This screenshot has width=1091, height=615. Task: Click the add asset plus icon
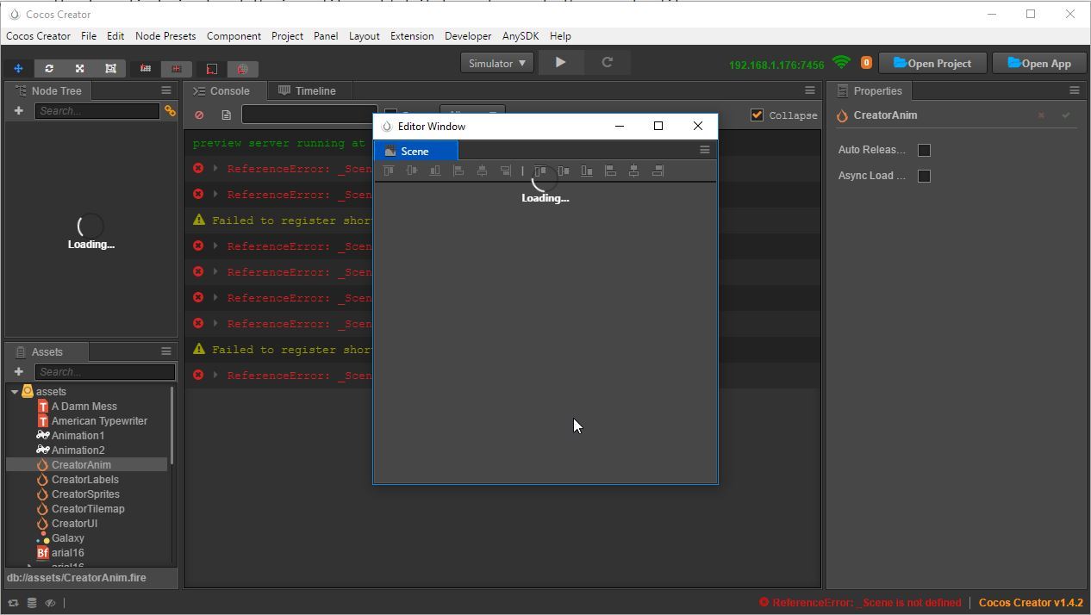19,372
